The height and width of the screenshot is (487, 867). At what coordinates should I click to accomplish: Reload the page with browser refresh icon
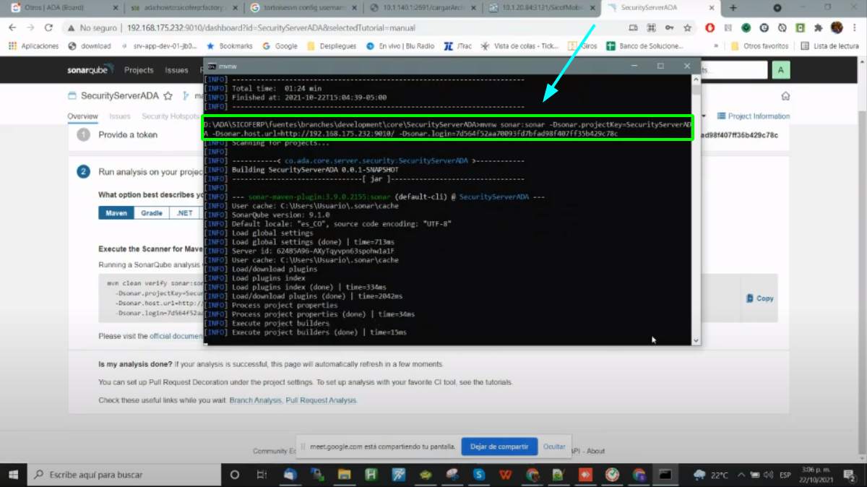point(48,28)
